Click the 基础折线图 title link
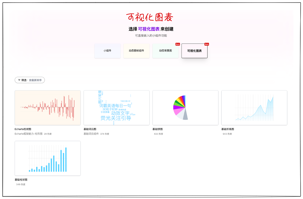 pos(228,129)
